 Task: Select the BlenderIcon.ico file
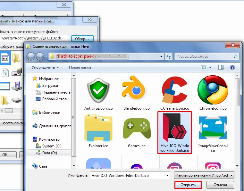point(137,93)
